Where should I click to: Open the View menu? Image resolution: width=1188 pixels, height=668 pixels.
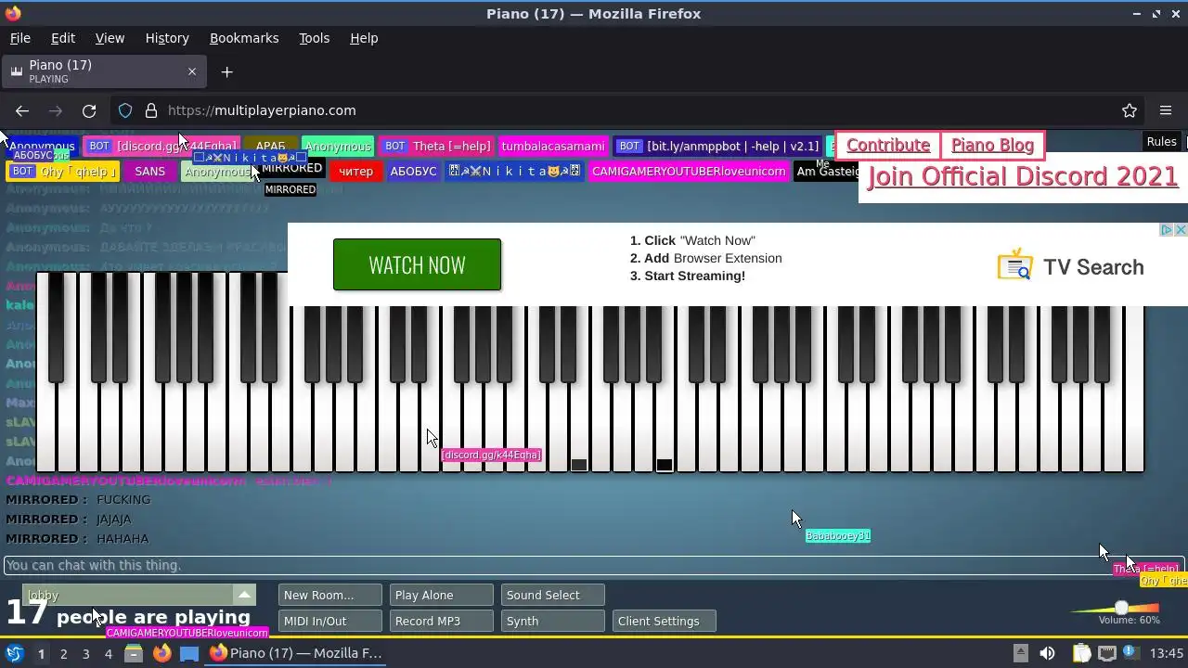pos(110,38)
